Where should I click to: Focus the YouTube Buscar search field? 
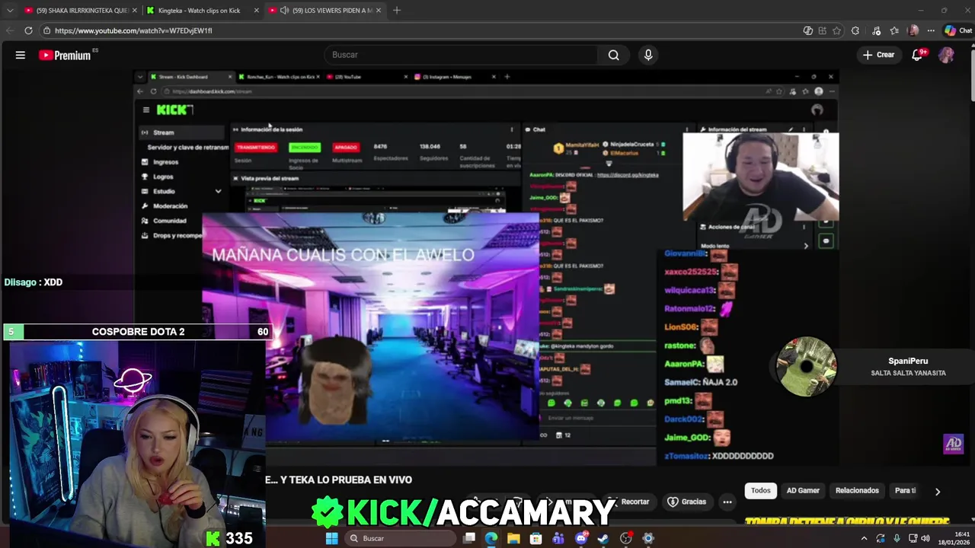[x=461, y=55]
